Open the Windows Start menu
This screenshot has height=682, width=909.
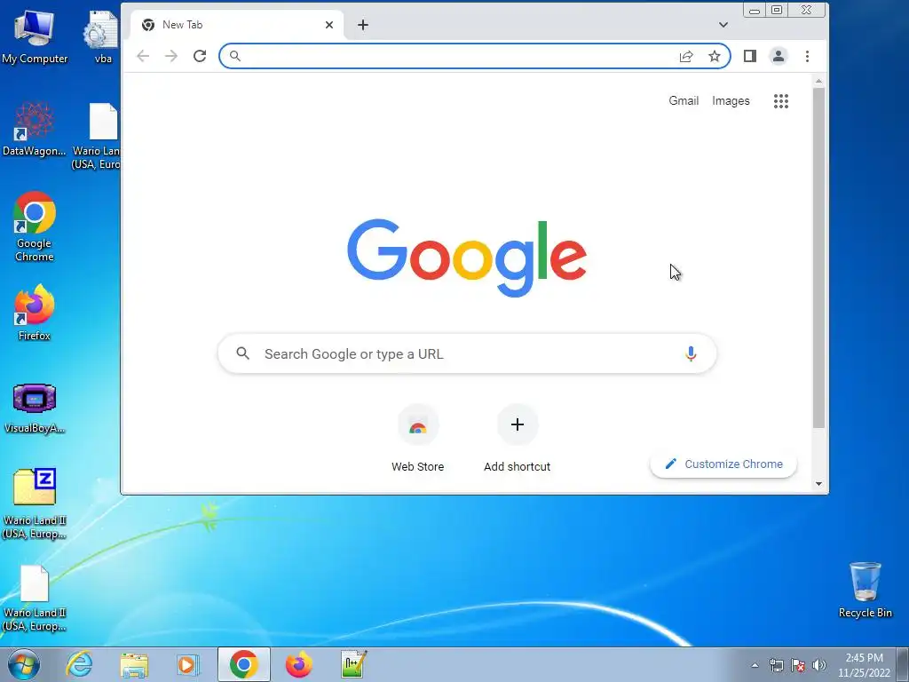pos(23,664)
